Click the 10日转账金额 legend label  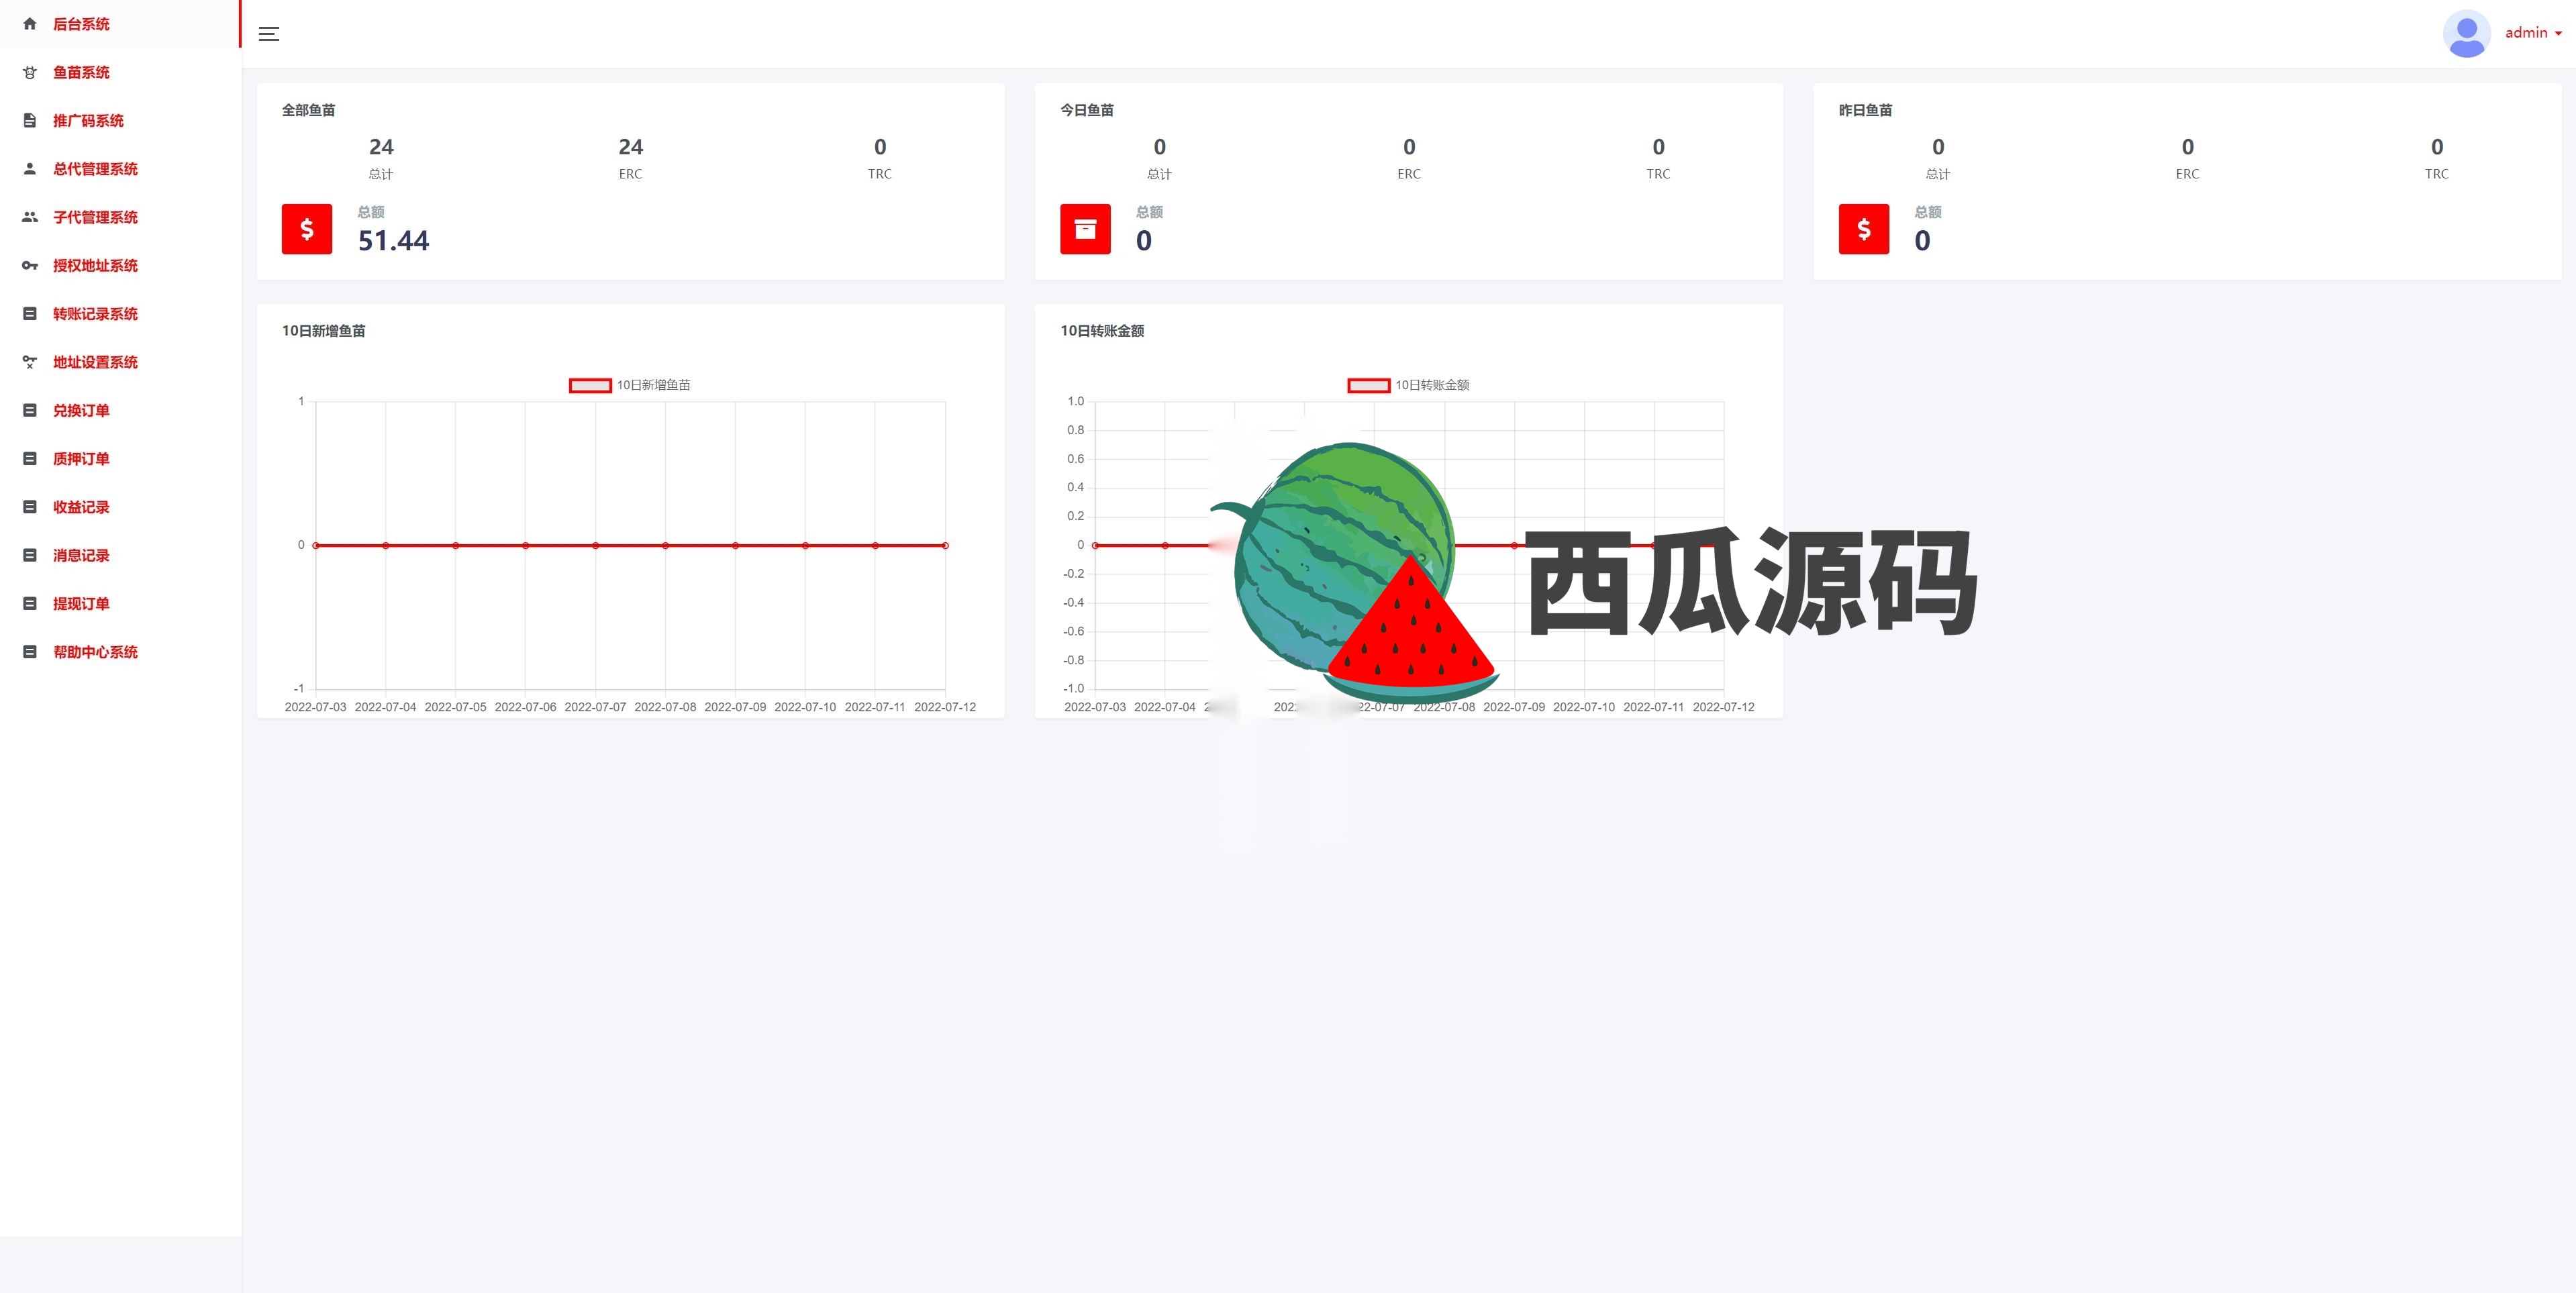point(1432,385)
